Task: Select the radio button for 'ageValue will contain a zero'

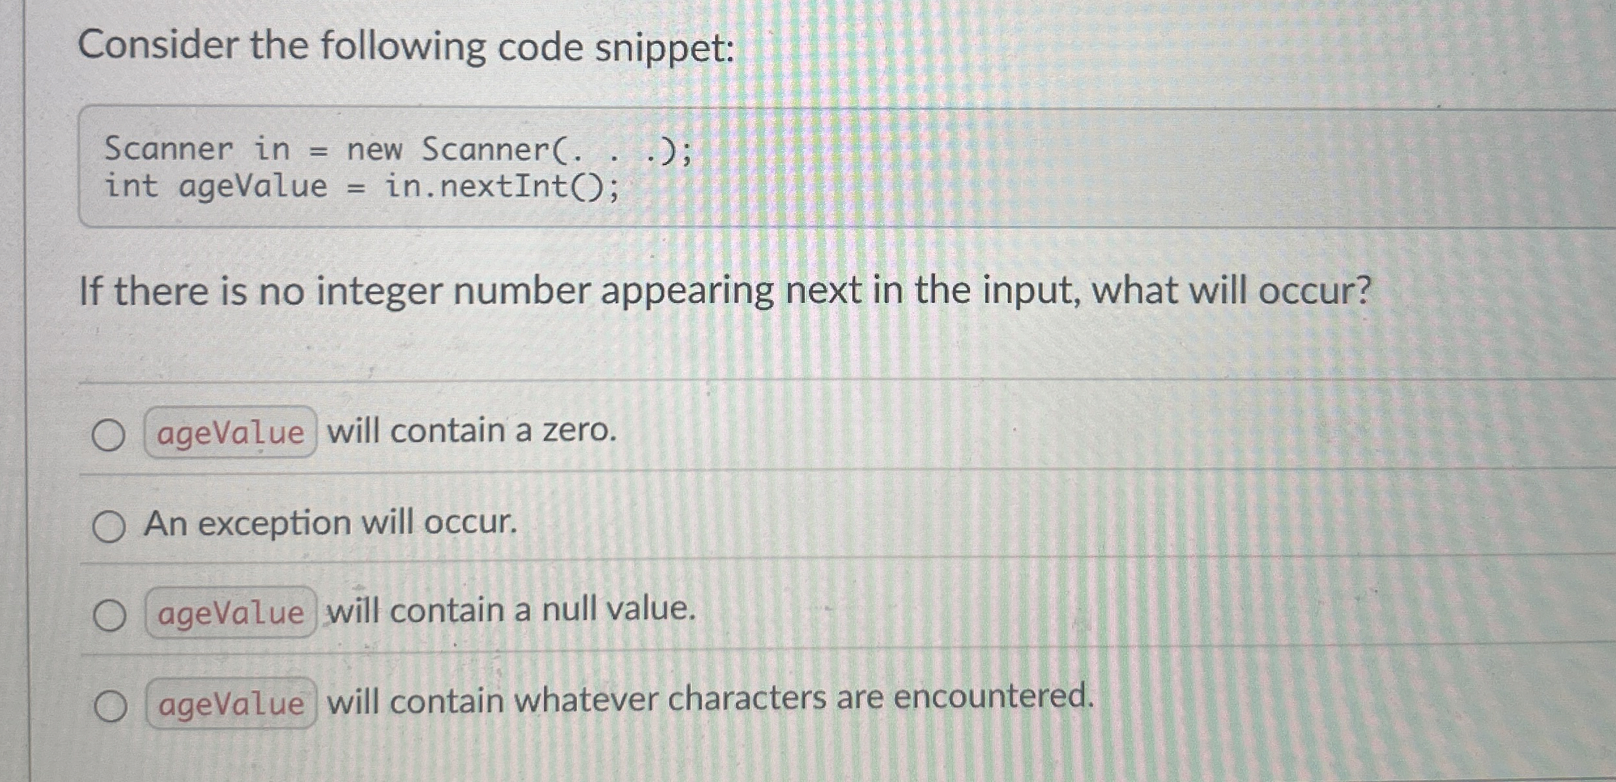Action: pyautogui.click(x=108, y=433)
